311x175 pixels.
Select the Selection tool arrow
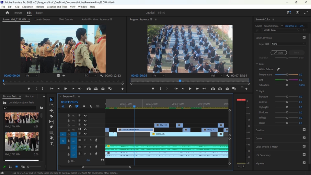pyautogui.click(x=52, y=99)
